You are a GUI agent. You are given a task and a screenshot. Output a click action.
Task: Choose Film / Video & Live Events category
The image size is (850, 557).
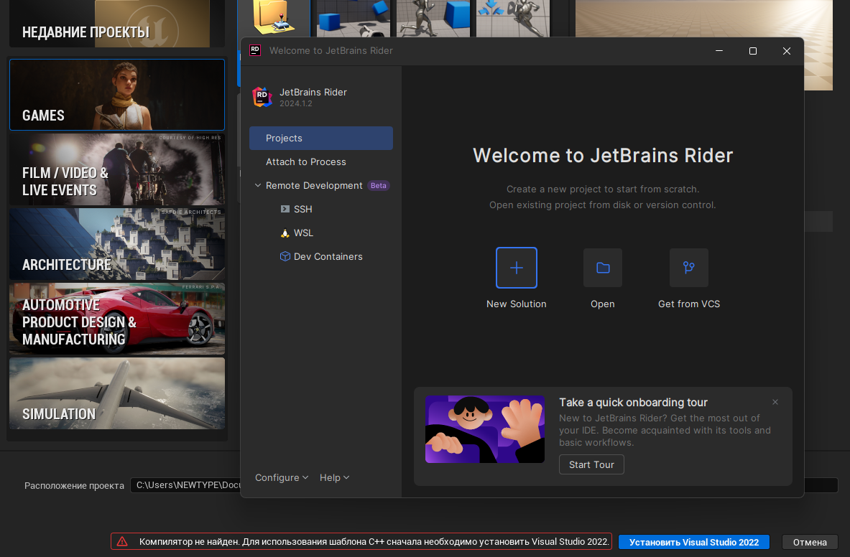[117, 169]
